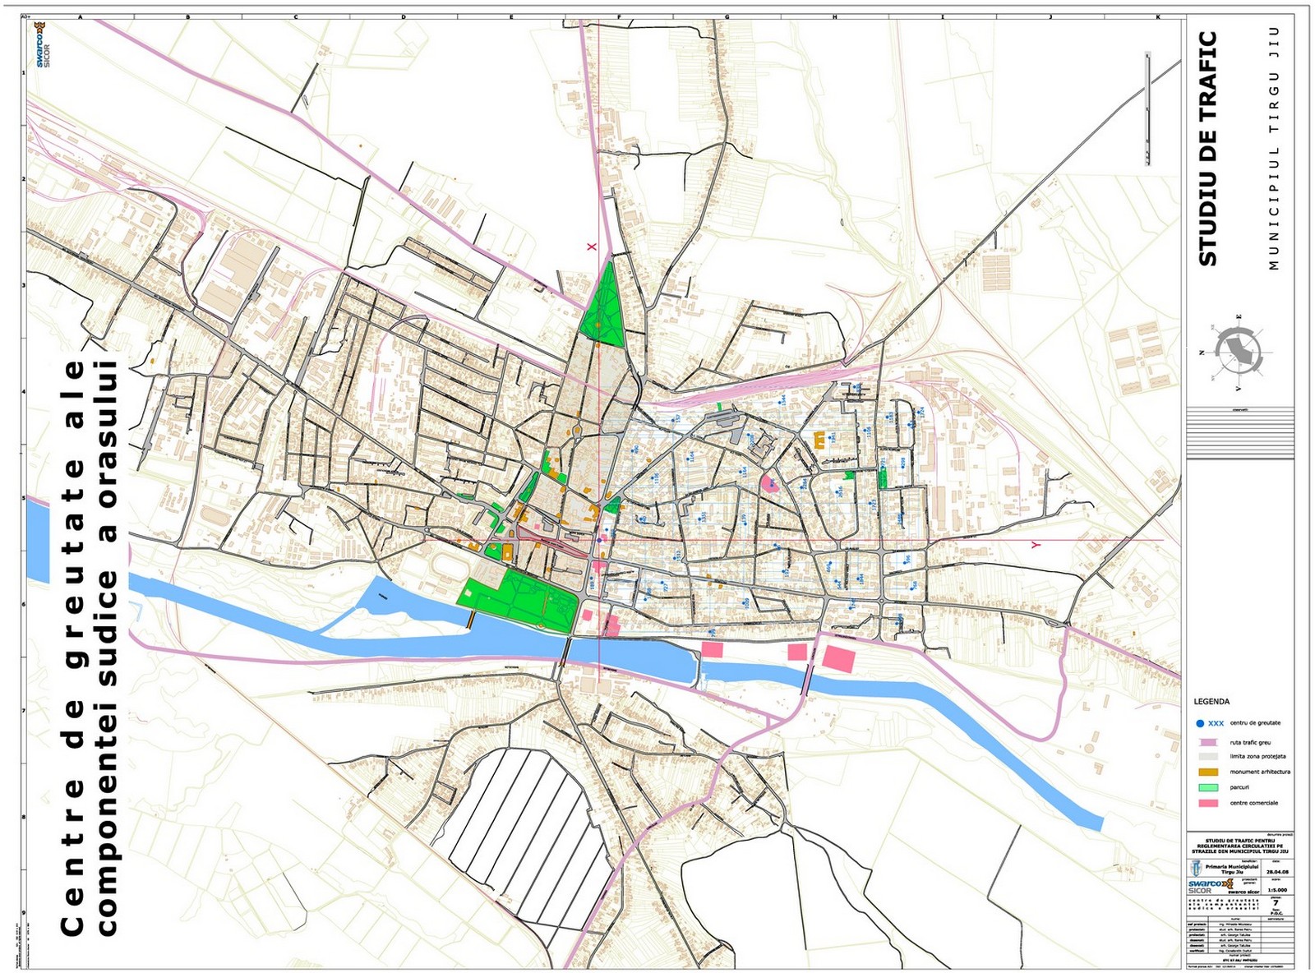Click the 'LEGENDA' heading
This screenshot has width=1315, height=973.
tap(1211, 702)
